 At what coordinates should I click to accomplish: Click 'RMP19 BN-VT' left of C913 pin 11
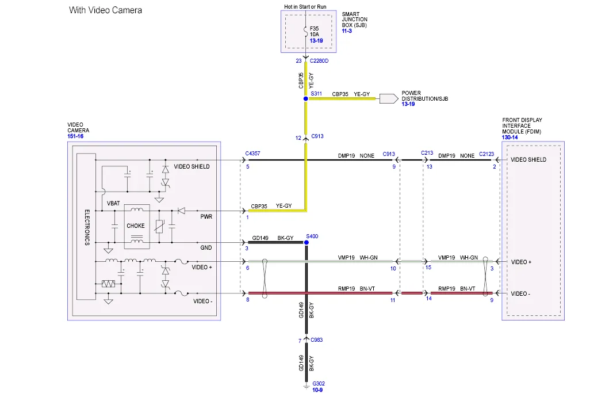point(356,289)
